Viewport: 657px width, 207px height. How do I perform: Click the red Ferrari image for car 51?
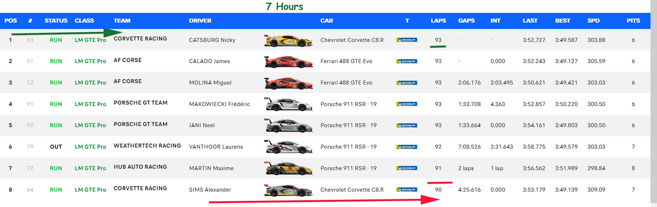[289, 62]
